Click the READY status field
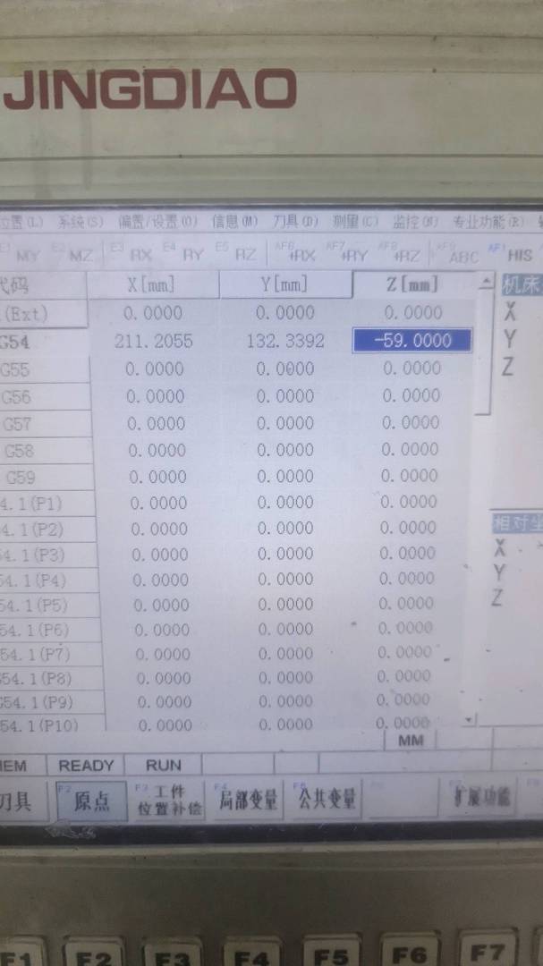This screenshot has width=543, height=966. [x=86, y=766]
